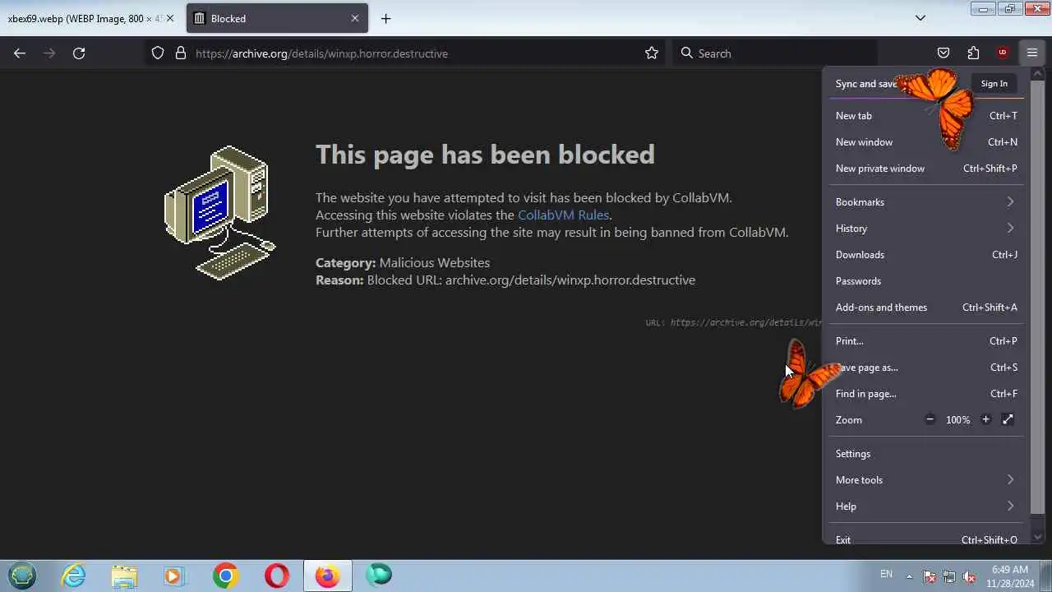Select Find in page

[x=926, y=394]
